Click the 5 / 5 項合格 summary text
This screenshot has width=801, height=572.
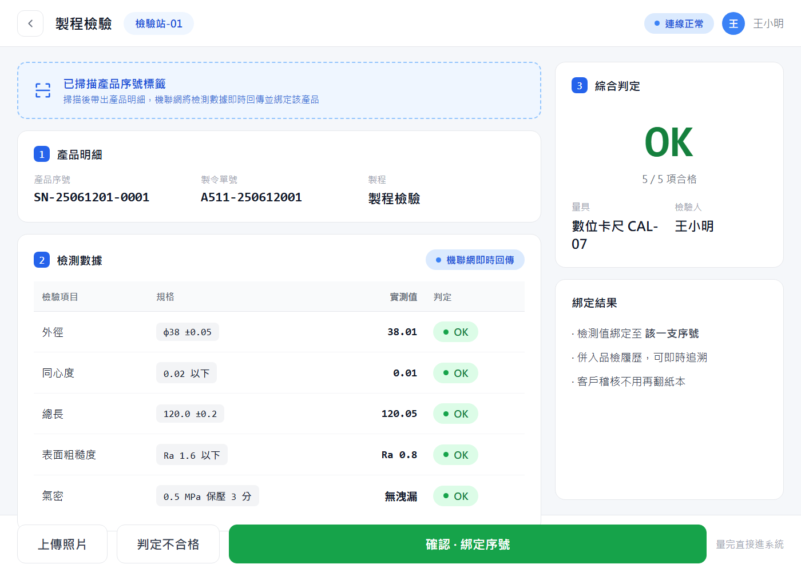click(669, 179)
